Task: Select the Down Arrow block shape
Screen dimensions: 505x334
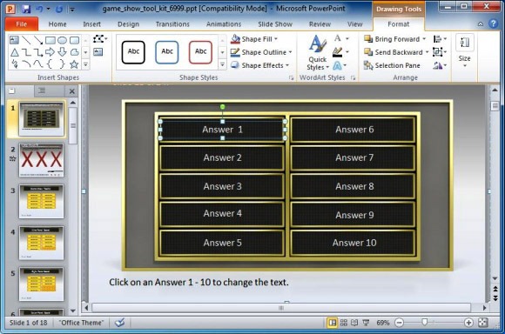Action: [x=62, y=52]
